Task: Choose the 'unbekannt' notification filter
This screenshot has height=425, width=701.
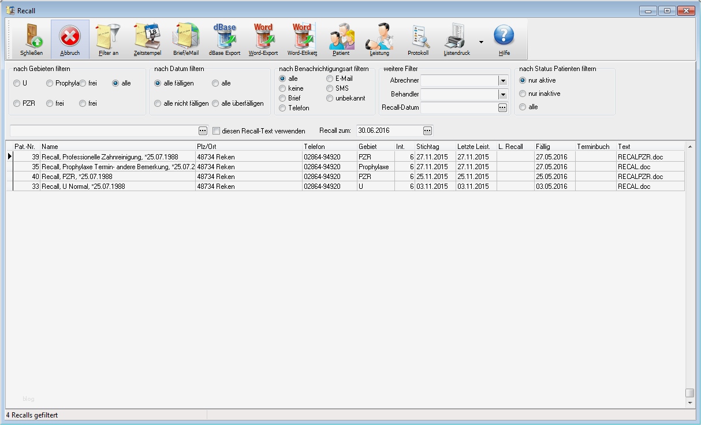Action: pyautogui.click(x=330, y=98)
